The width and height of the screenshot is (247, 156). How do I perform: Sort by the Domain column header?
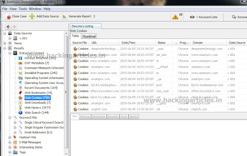(208, 43)
